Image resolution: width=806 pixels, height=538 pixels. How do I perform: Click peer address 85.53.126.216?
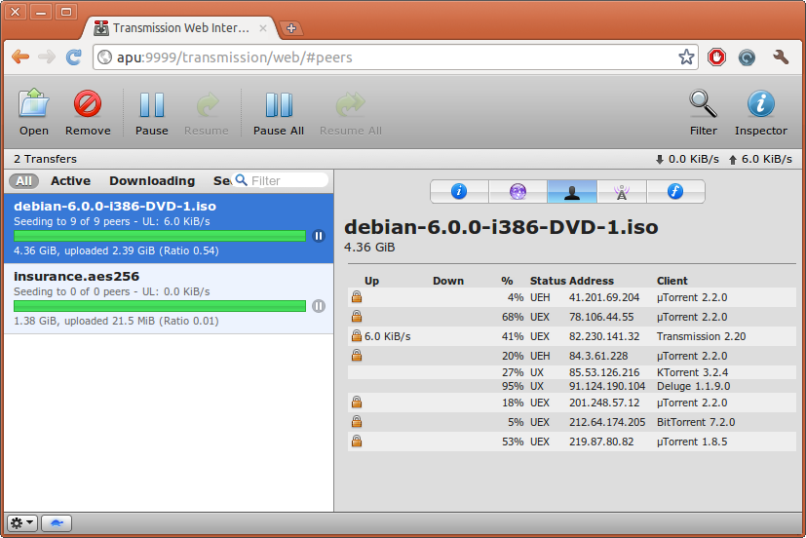tap(604, 372)
